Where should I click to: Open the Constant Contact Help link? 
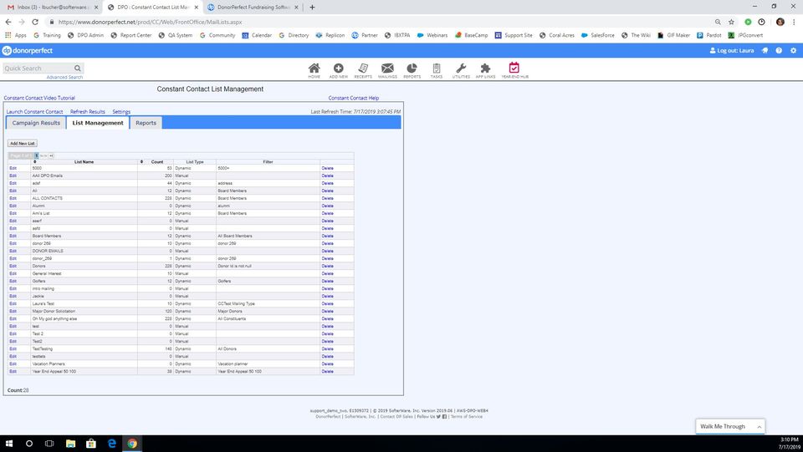353,98
